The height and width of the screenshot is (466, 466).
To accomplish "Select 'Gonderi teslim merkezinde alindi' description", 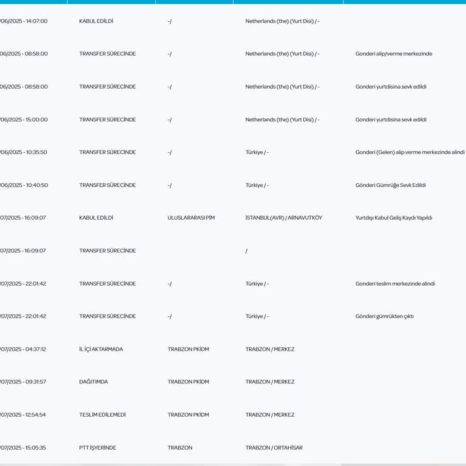I will pos(395,284).
